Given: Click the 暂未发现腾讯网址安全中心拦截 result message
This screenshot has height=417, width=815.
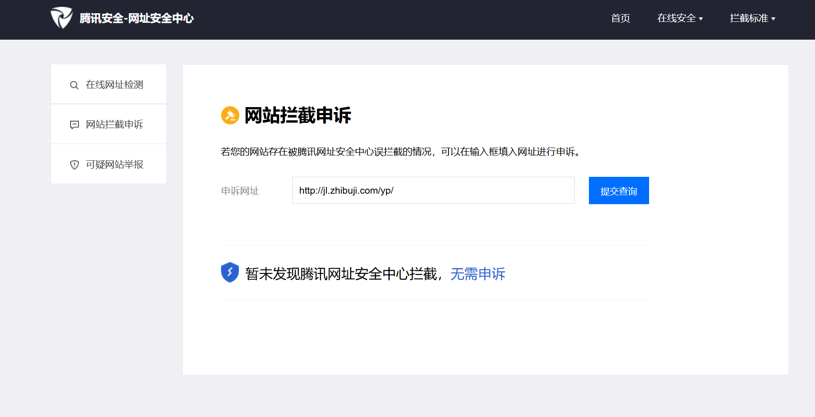Looking at the screenshot, I should [341, 274].
